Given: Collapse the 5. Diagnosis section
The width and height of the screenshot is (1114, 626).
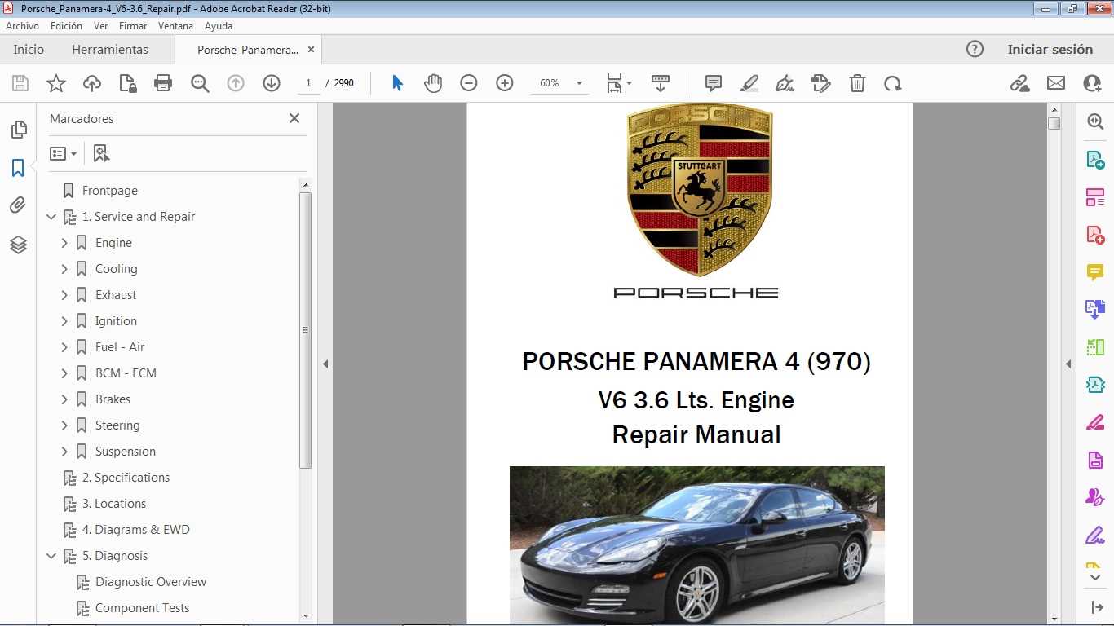Looking at the screenshot, I should [x=51, y=556].
